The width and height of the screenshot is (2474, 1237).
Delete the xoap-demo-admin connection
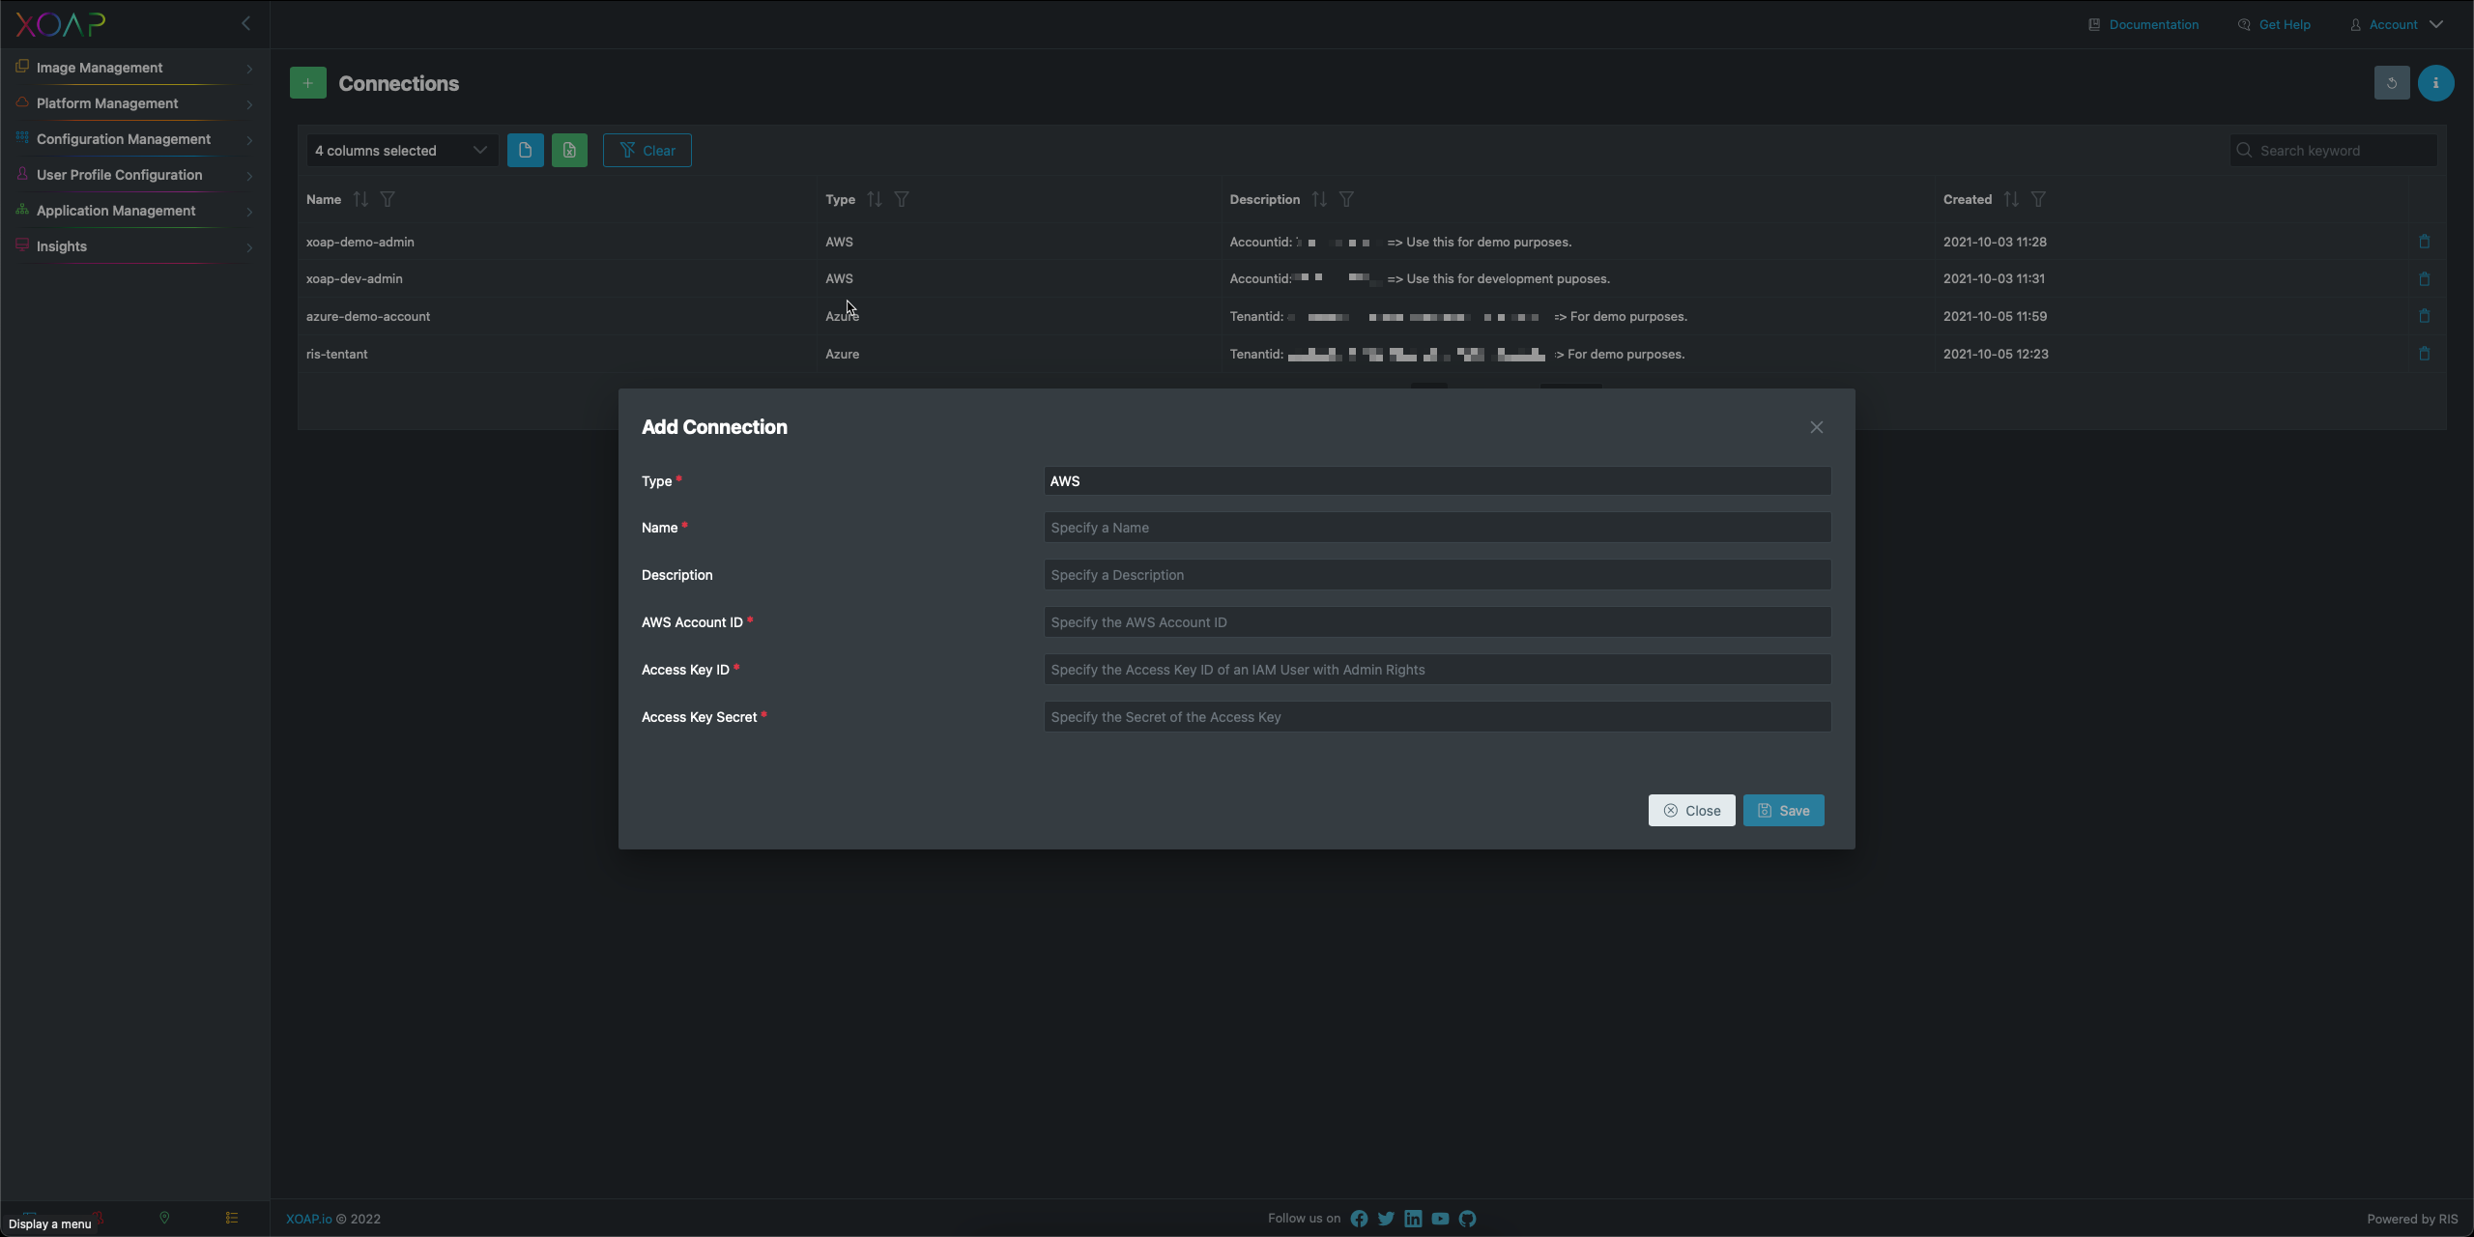[2424, 242]
